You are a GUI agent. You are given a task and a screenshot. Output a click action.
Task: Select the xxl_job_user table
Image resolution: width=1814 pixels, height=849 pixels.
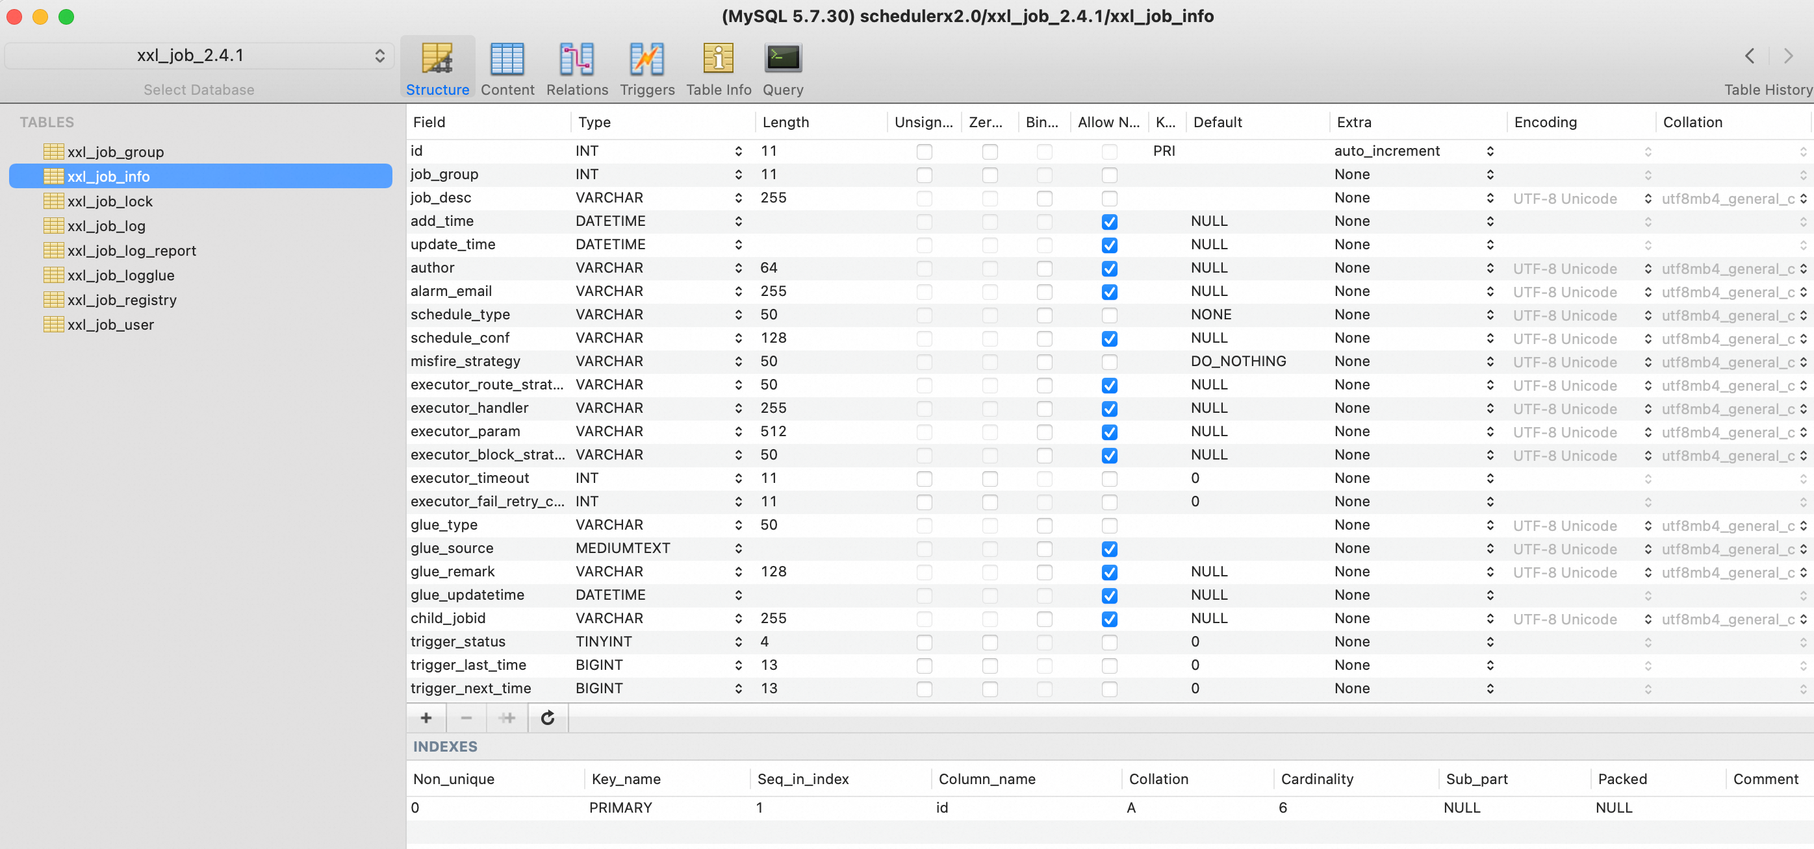click(110, 325)
